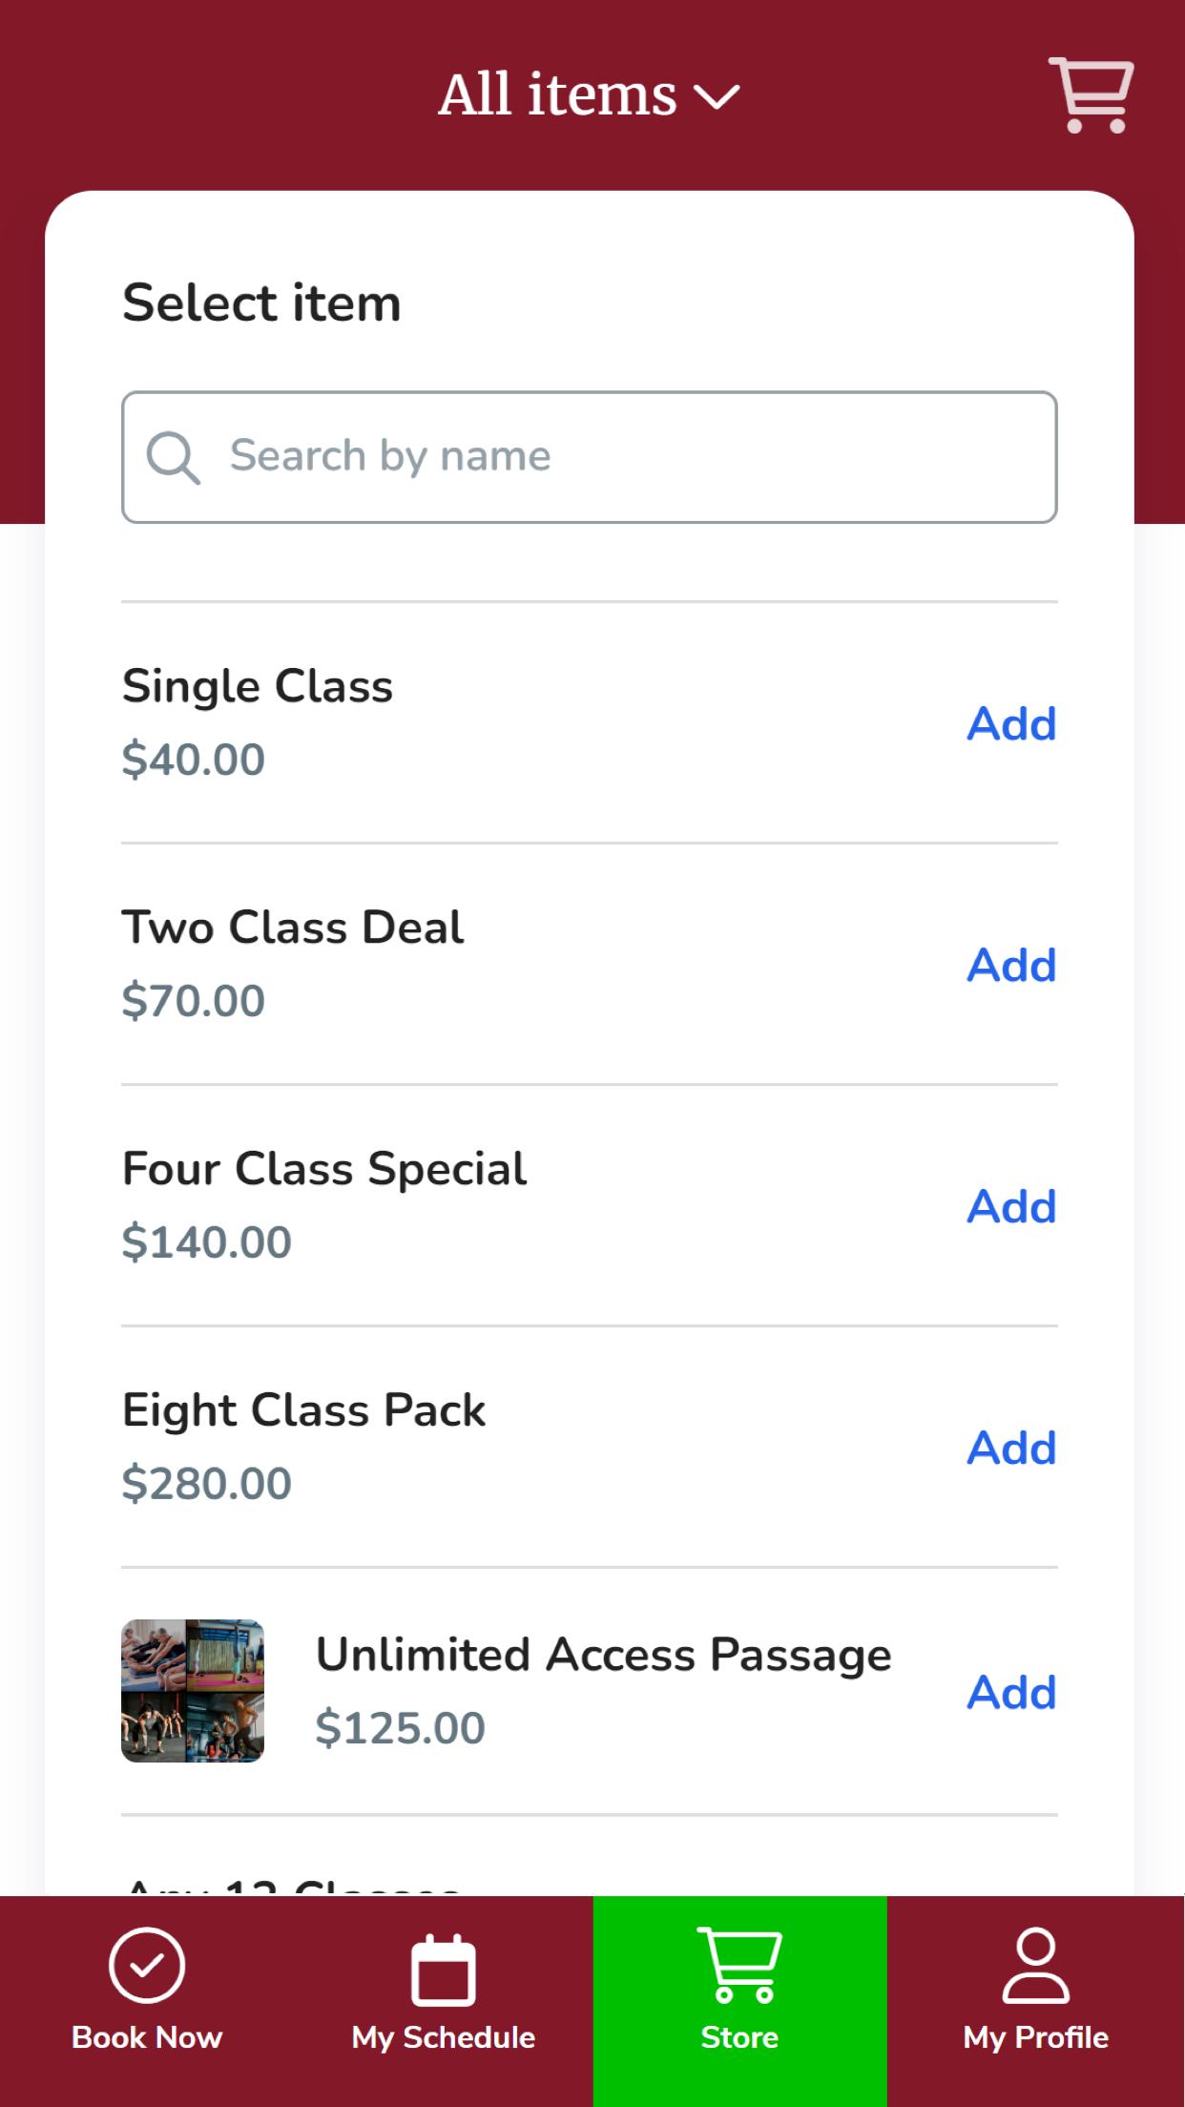Viewport: 1185px width, 2107px height.
Task: Open the shopping cart icon at top
Action: pos(1091,94)
